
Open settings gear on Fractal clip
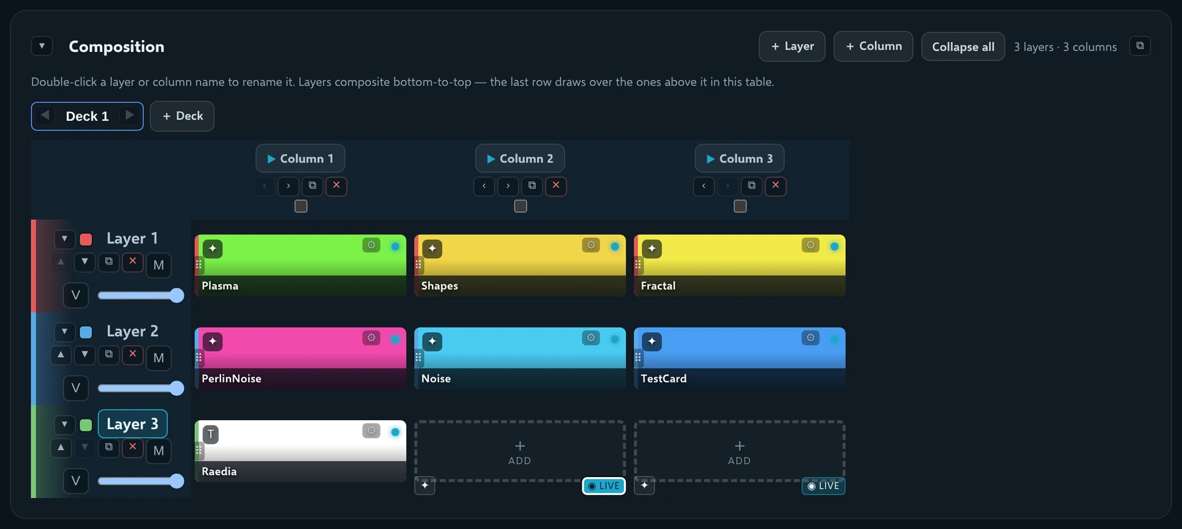811,245
